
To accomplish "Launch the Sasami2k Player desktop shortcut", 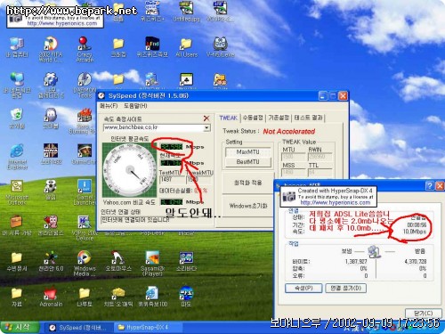I will pyautogui.click(x=152, y=263).
